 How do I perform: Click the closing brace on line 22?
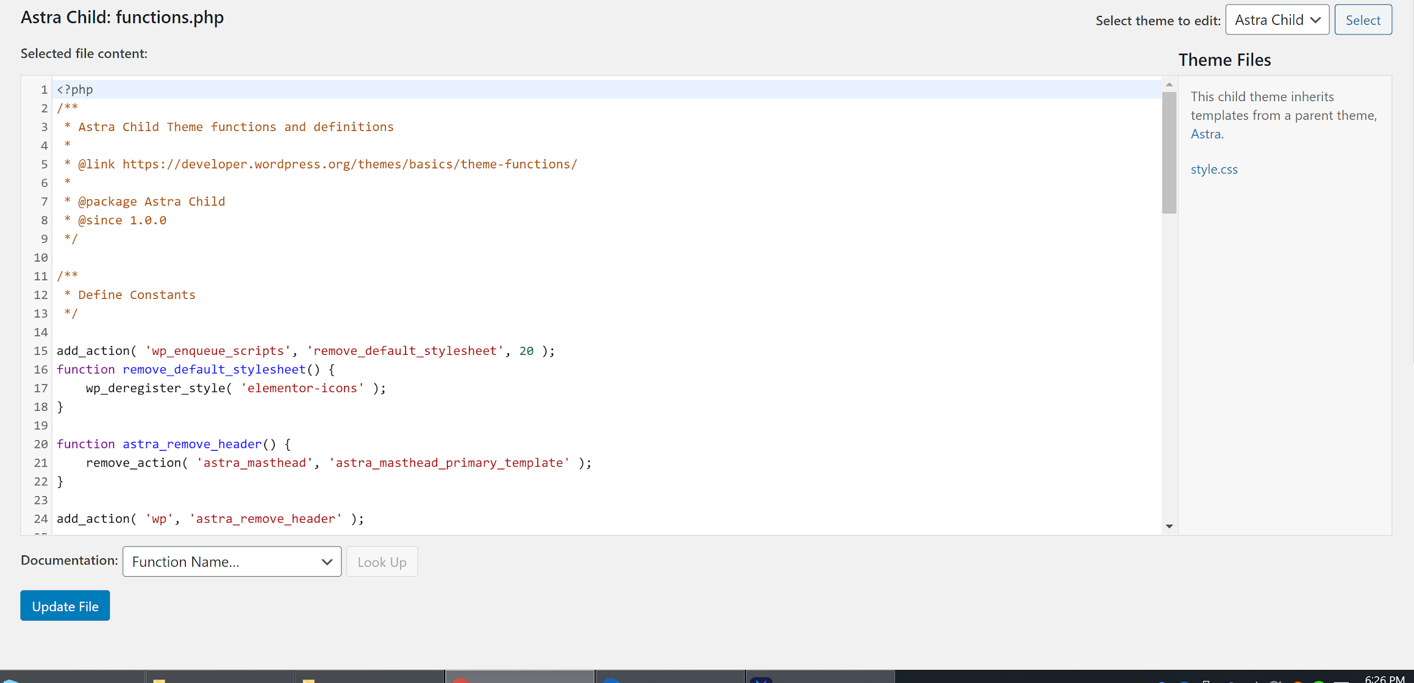61,481
